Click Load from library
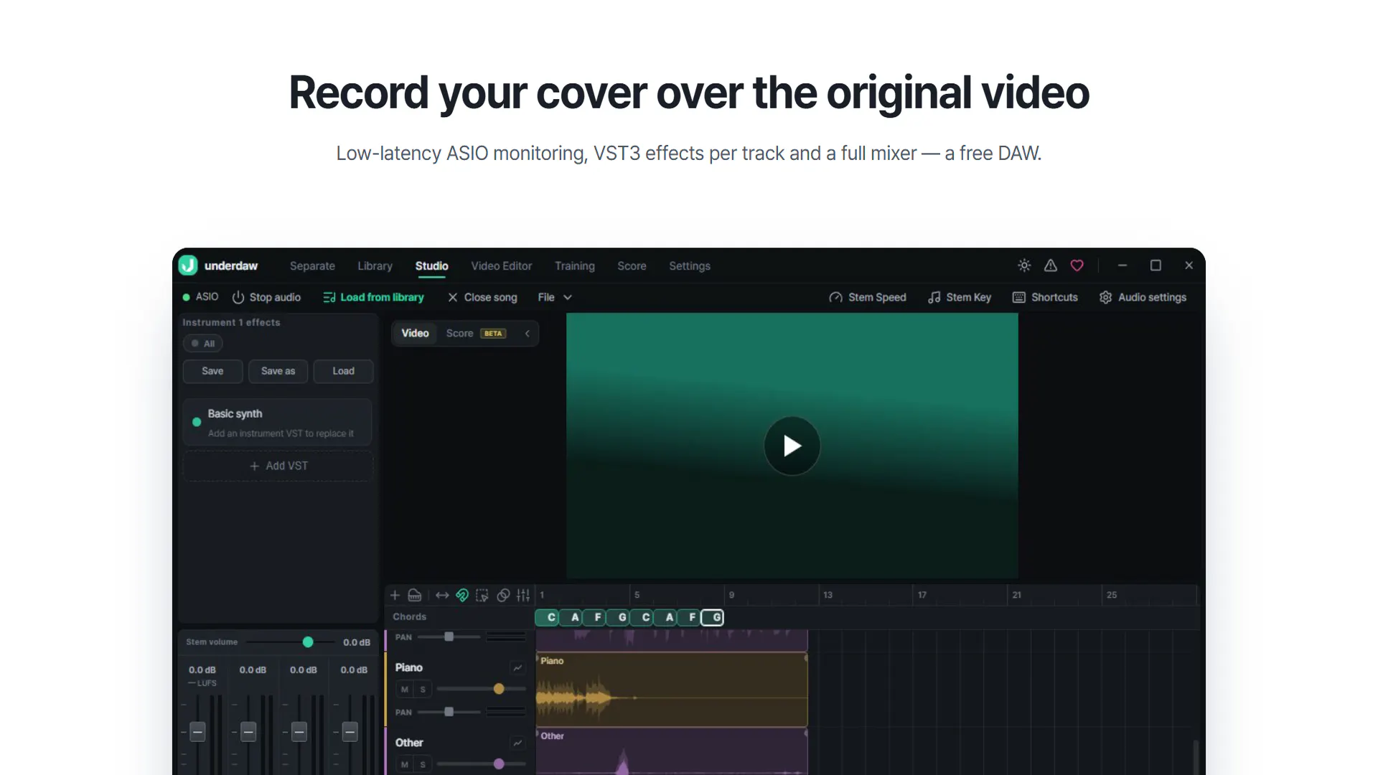 point(373,297)
